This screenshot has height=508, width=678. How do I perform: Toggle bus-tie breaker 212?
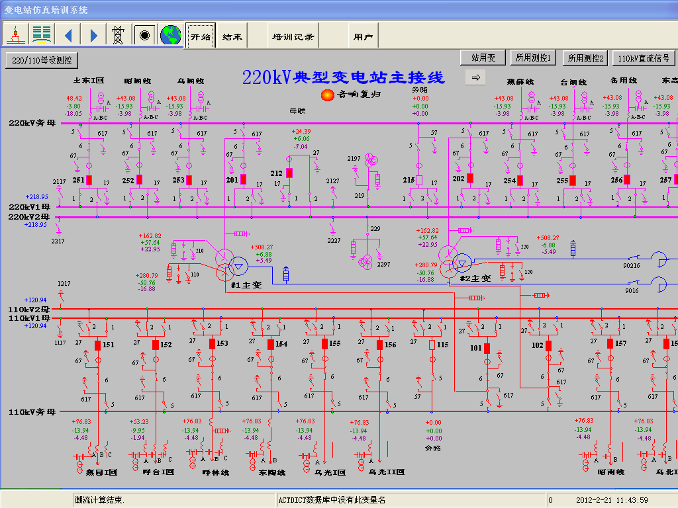(x=289, y=173)
